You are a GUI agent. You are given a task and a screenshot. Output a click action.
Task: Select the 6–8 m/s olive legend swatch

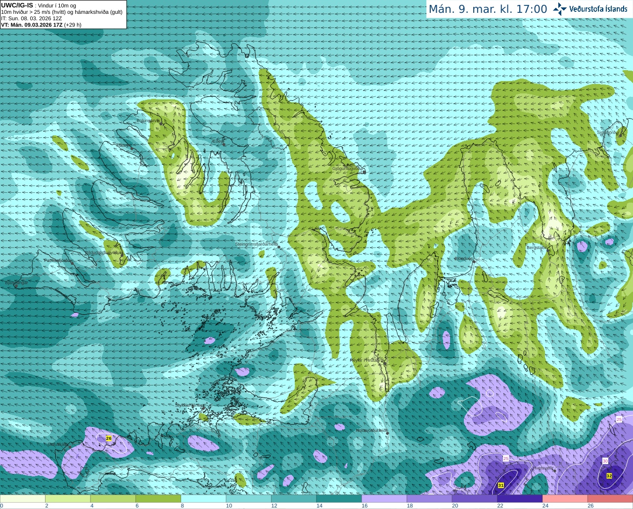(158, 499)
